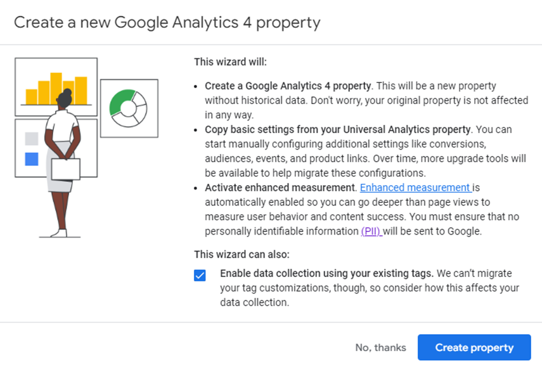Dismiss the wizard with No, thanks
Viewport: 542px width, 367px height.
(380, 347)
